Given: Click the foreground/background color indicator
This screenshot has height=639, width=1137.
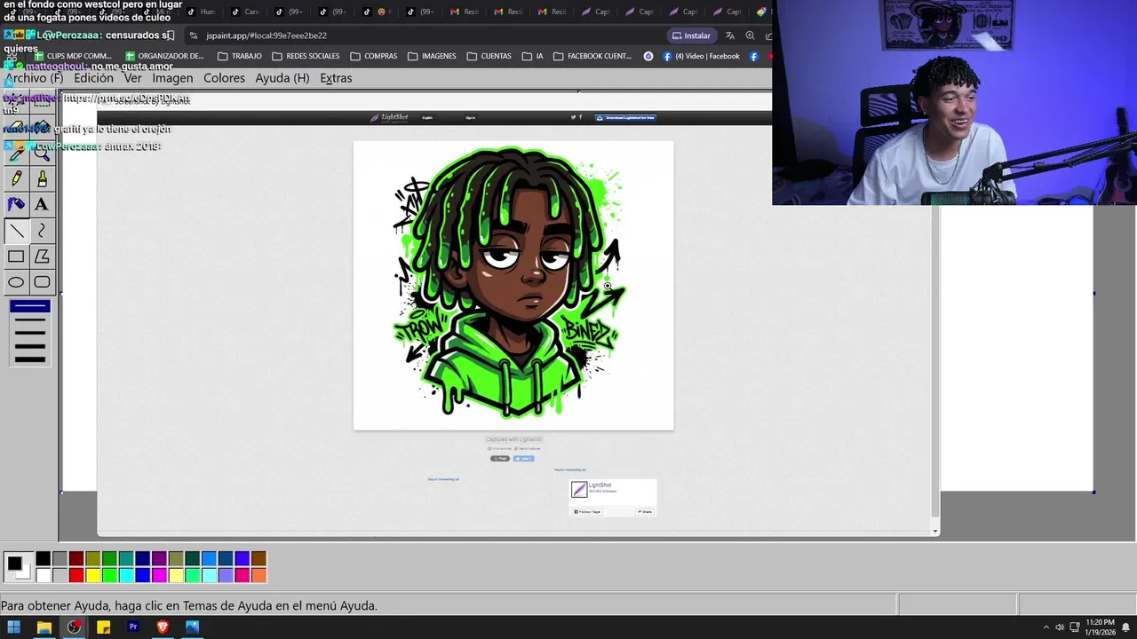Looking at the screenshot, I should pyautogui.click(x=17, y=565).
